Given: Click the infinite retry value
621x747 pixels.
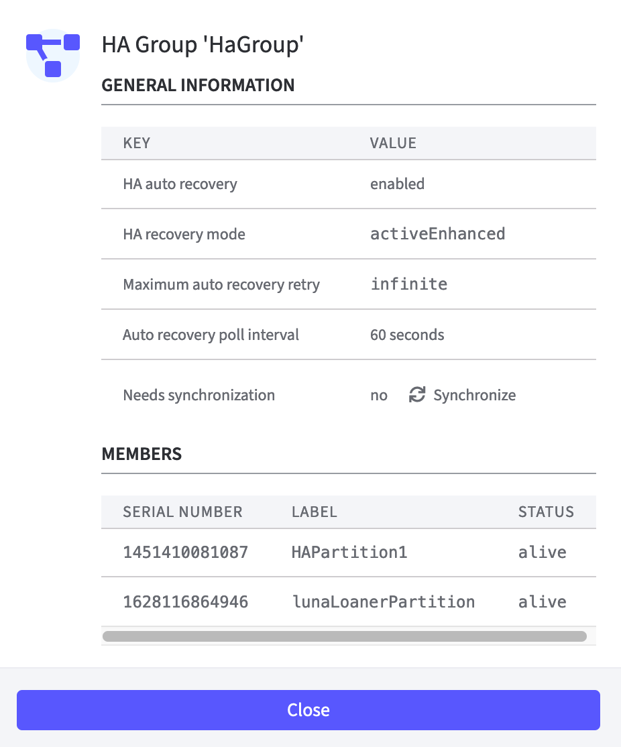Looking at the screenshot, I should pos(409,284).
